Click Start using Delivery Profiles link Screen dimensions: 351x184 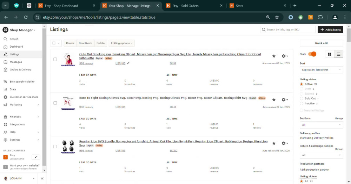(x=317, y=138)
